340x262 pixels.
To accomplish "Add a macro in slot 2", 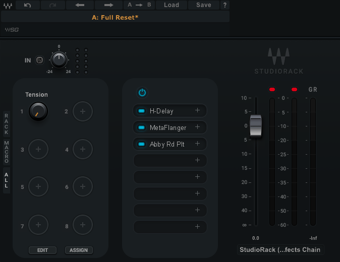I will (83, 111).
